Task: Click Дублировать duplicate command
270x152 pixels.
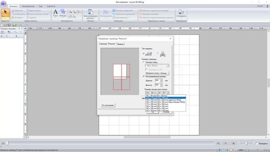Action: (x=34, y=11)
